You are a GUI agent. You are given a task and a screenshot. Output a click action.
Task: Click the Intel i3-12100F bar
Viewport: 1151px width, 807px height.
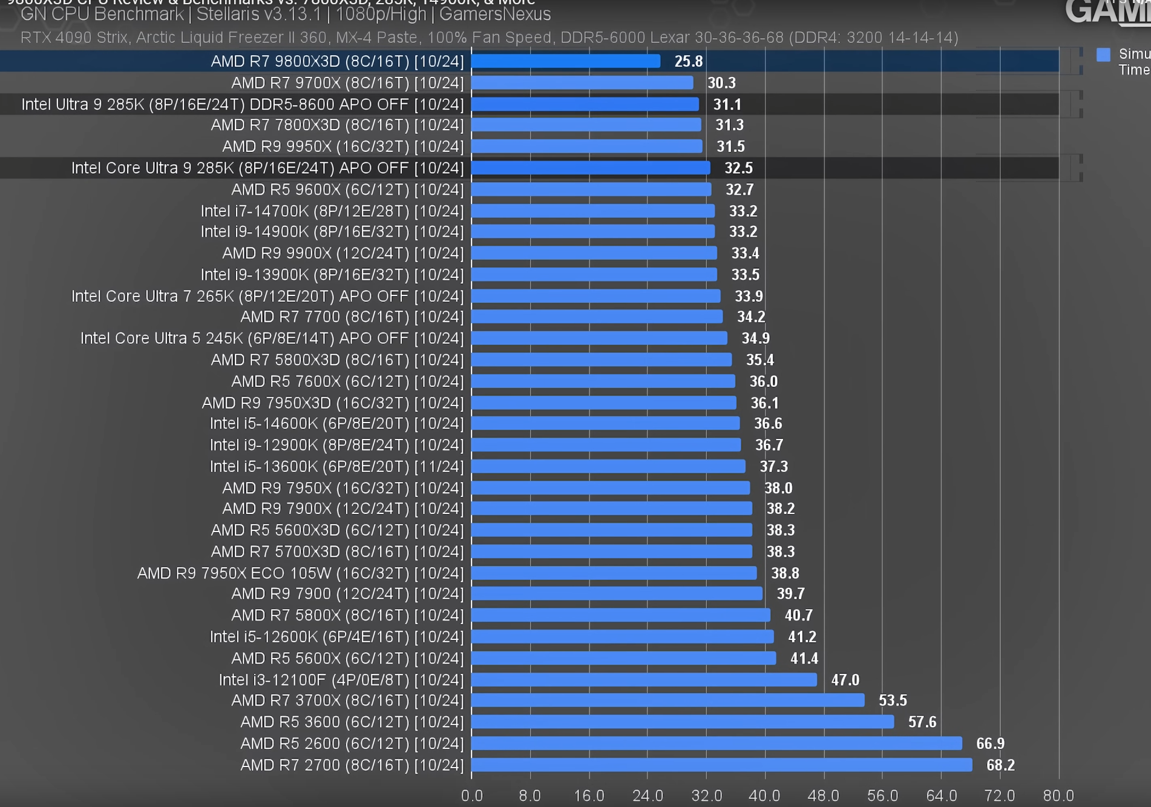(644, 680)
